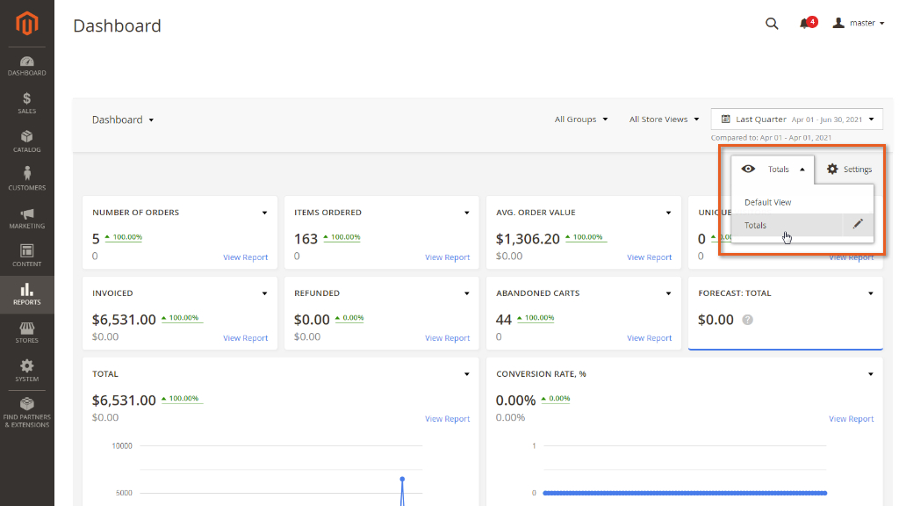This screenshot has height=506, width=899.
Task: Open the Marketing sidebar menu
Action: (27, 218)
